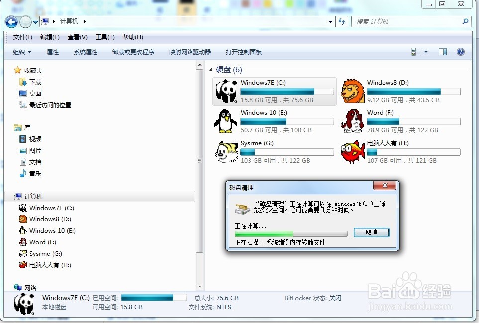479x323 pixels.
Task: Click the arrow after 计算机 breadcrumb
Action: coord(85,21)
